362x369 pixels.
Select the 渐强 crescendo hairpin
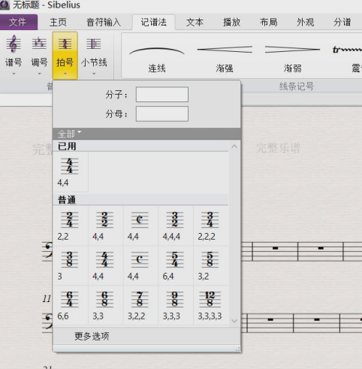[225, 56]
